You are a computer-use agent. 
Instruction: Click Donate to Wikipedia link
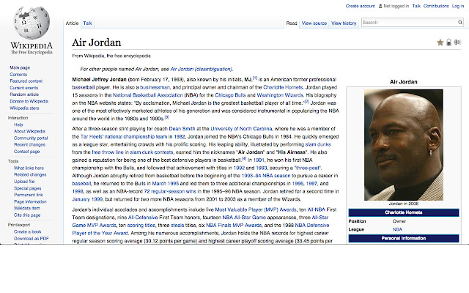[29, 101]
